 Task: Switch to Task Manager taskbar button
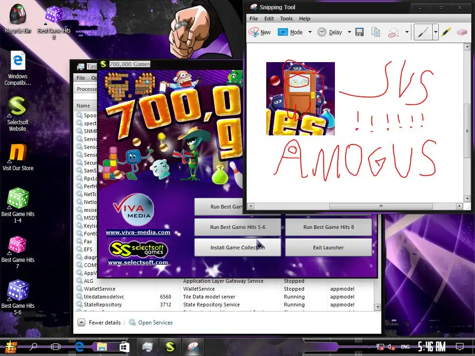147,347
